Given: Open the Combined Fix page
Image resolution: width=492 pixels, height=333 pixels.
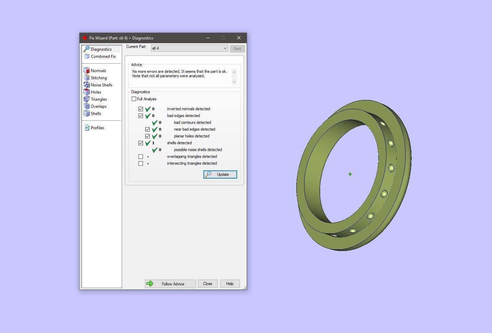Looking at the screenshot, I should (103, 56).
